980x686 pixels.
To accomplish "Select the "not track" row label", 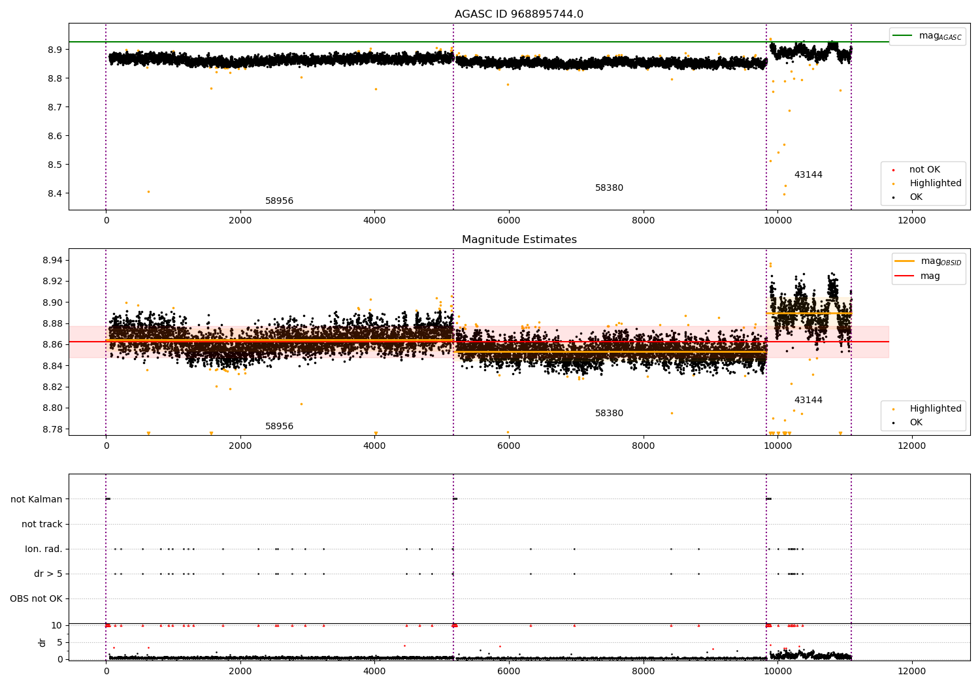I will pyautogui.click(x=42, y=525).
